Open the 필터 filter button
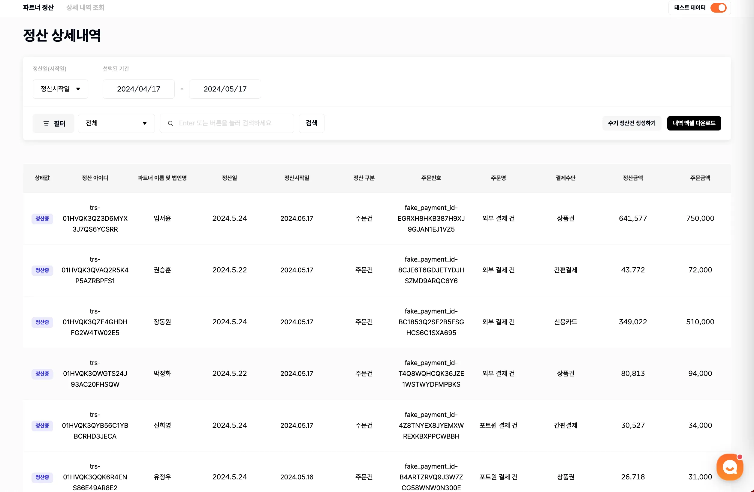 point(53,123)
